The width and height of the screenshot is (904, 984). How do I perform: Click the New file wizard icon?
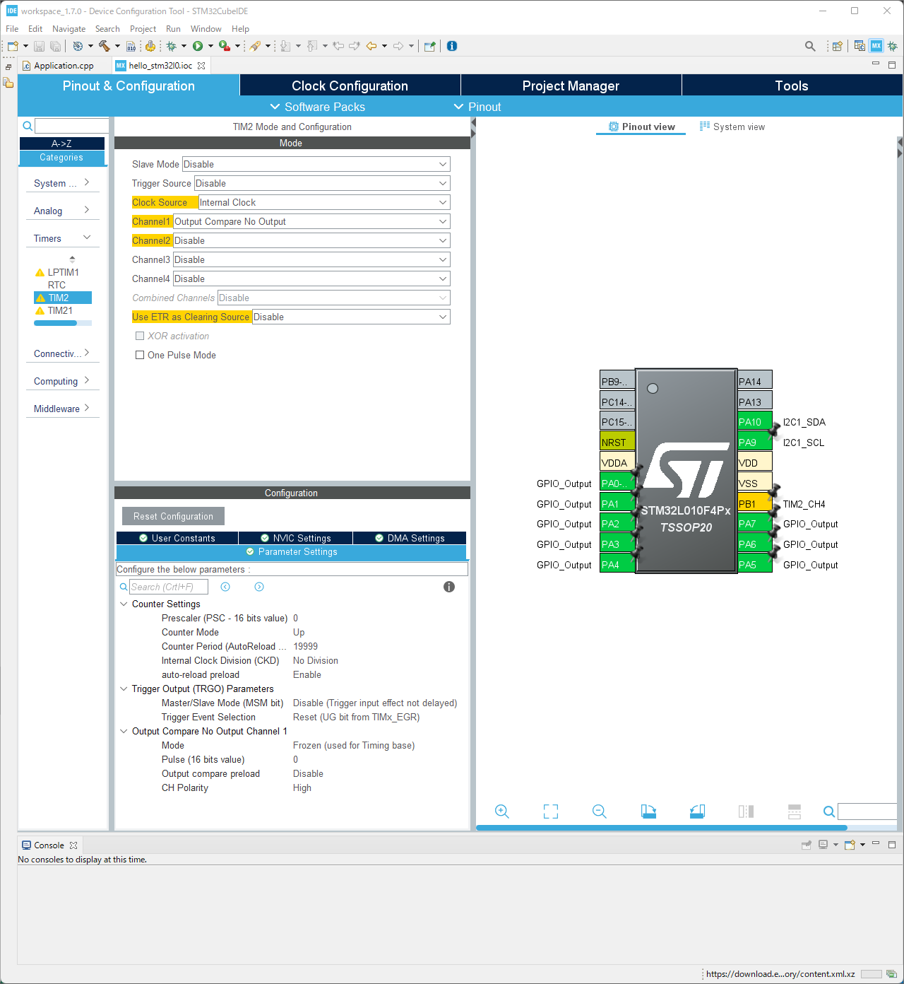point(13,46)
